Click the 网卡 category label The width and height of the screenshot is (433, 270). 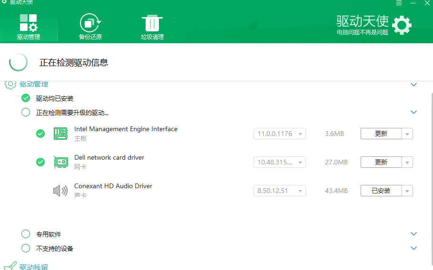coord(80,167)
